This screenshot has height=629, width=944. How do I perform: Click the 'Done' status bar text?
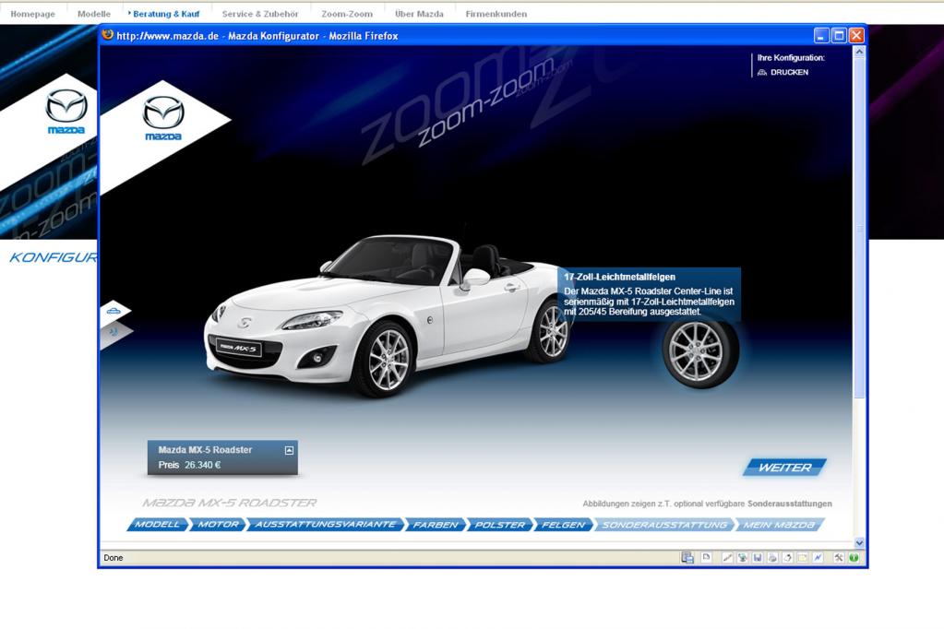[x=114, y=558]
